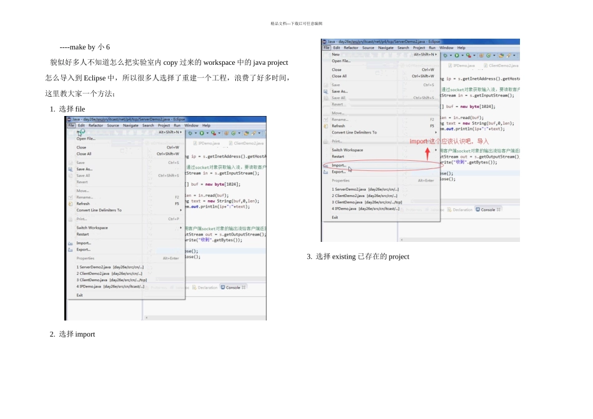The height and width of the screenshot is (419, 593).
Task: Open Source menu in the red-annotated screenshot
Action: [x=368, y=48]
